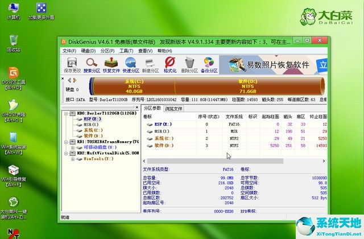
Task: Collapse the HD0 DerlerT1120GB tree node
Action: (x=66, y=113)
